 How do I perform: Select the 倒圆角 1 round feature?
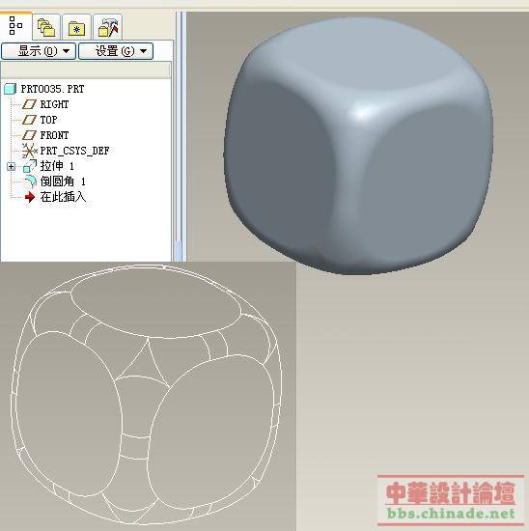click(63, 182)
